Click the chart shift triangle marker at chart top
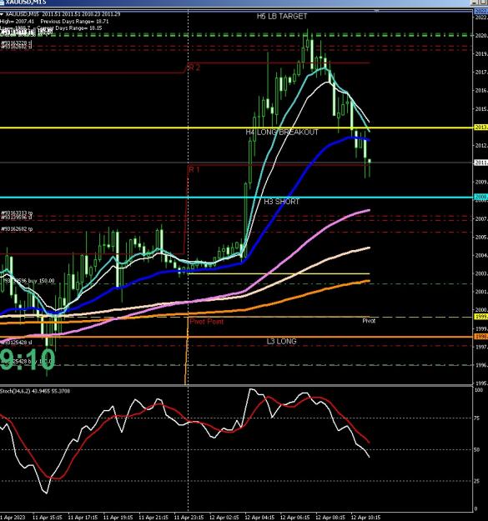 [x=377, y=11]
